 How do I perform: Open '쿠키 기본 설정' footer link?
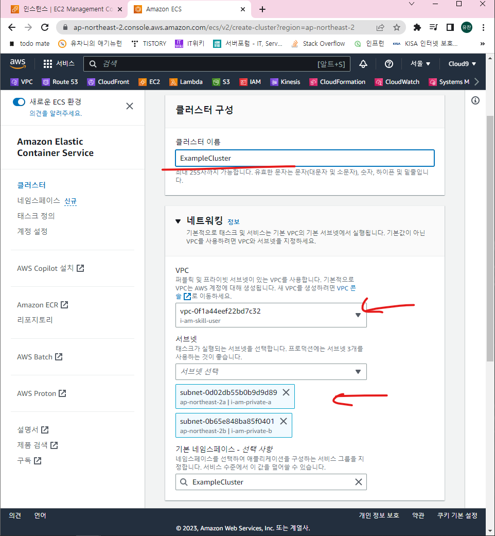[x=457, y=515]
